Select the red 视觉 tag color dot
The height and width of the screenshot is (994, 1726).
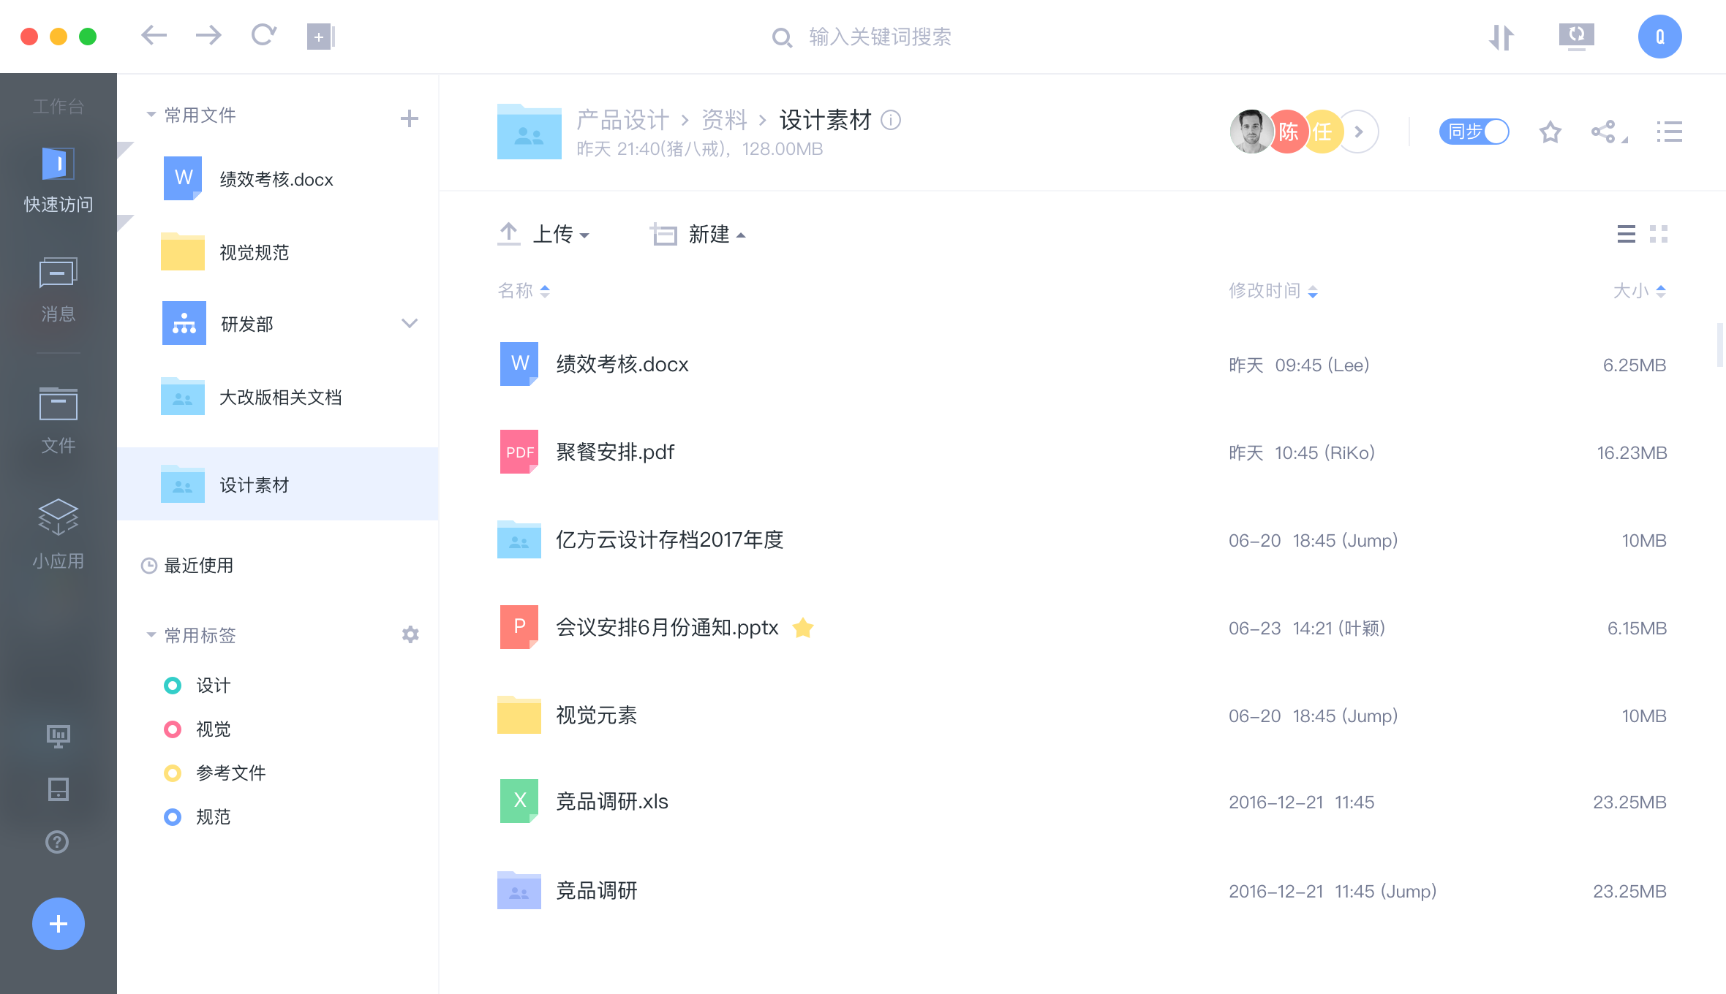pos(173,729)
